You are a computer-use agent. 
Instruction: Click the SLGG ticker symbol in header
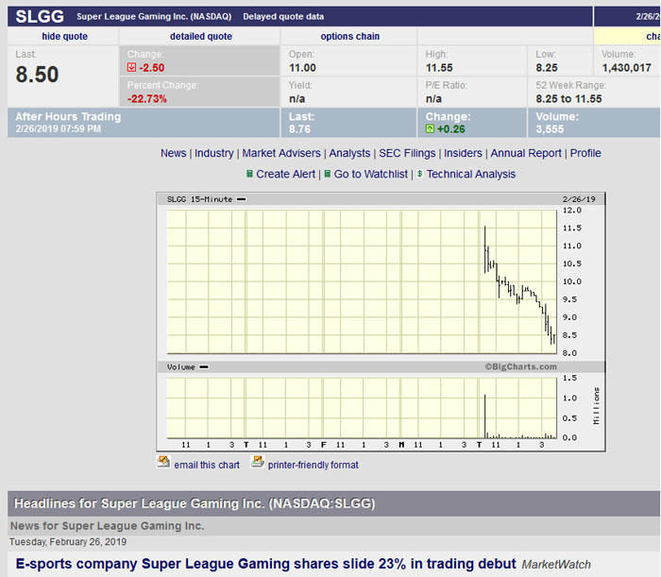coord(40,16)
